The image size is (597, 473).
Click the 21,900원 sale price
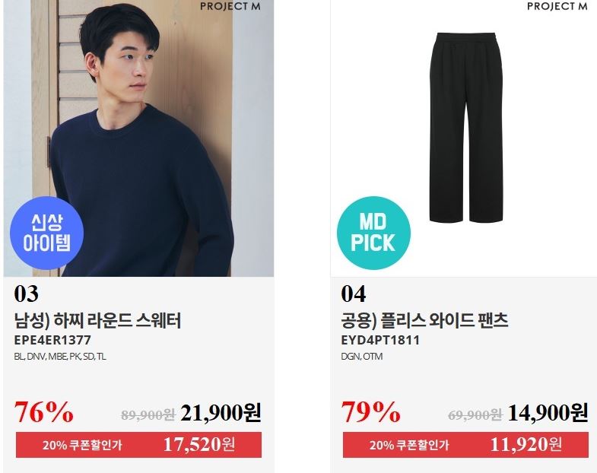pyautogui.click(x=221, y=412)
